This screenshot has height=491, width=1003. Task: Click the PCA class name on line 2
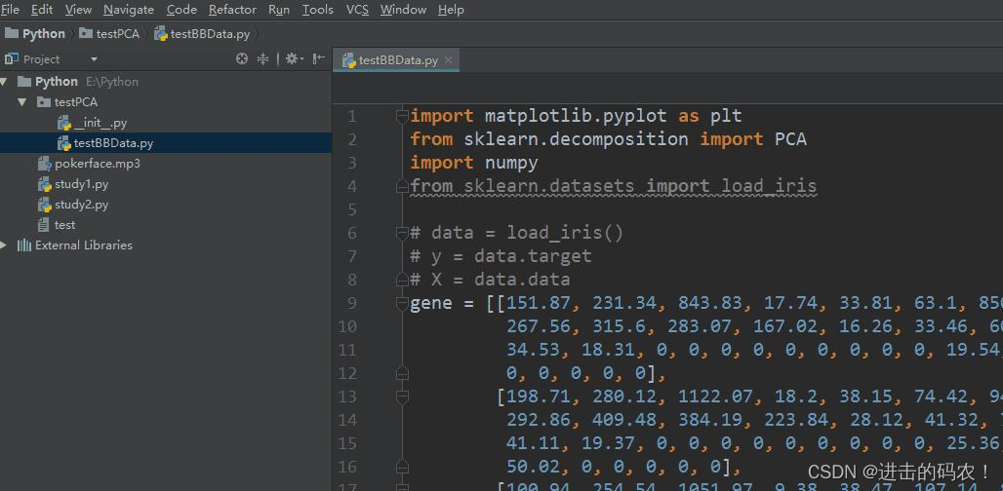[790, 139]
